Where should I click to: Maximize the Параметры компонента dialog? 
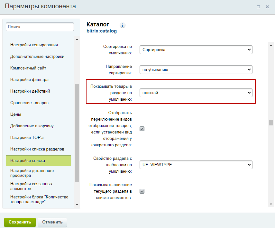258,7
